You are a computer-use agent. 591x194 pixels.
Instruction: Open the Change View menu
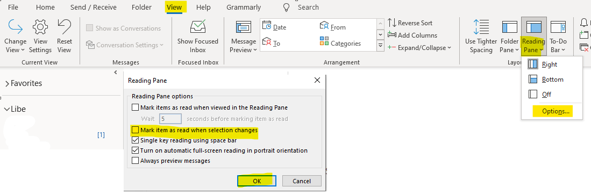tap(15, 36)
